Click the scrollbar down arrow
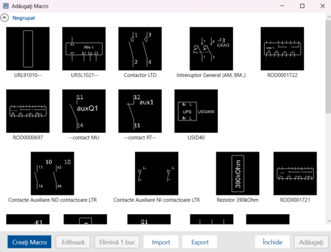Viewport: 331px width, 252px height. coord(328,221)
